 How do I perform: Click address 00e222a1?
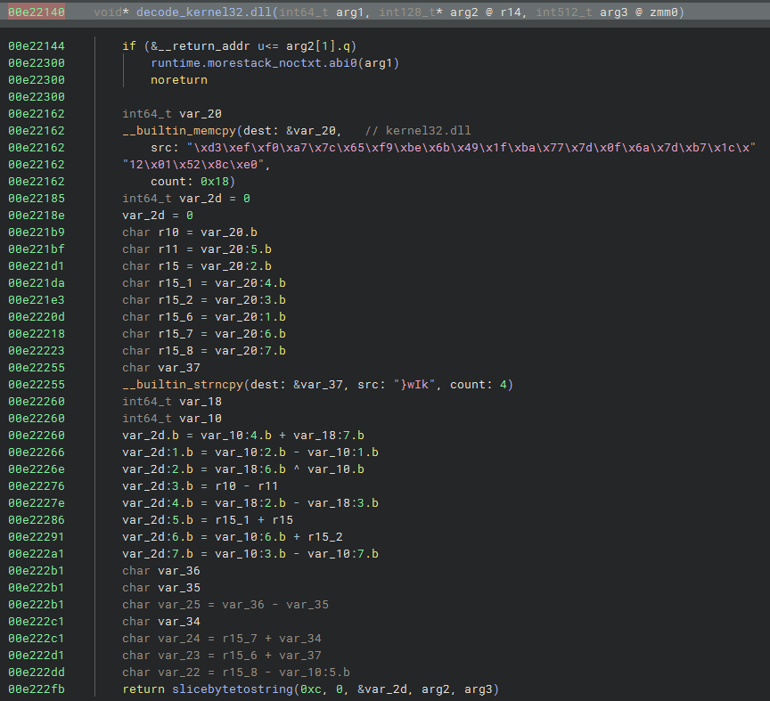click(37, 554)
